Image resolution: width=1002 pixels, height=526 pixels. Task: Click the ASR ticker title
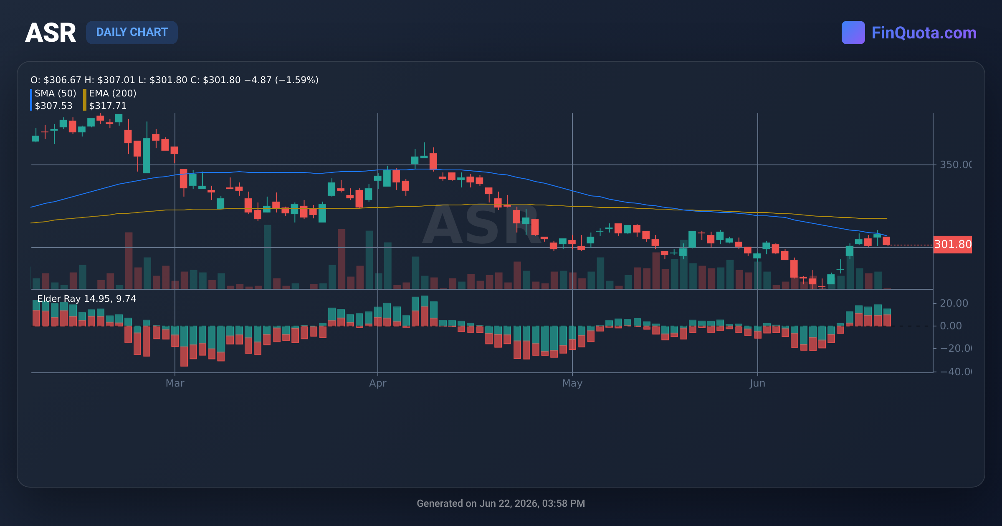click(x=51, y=33)
